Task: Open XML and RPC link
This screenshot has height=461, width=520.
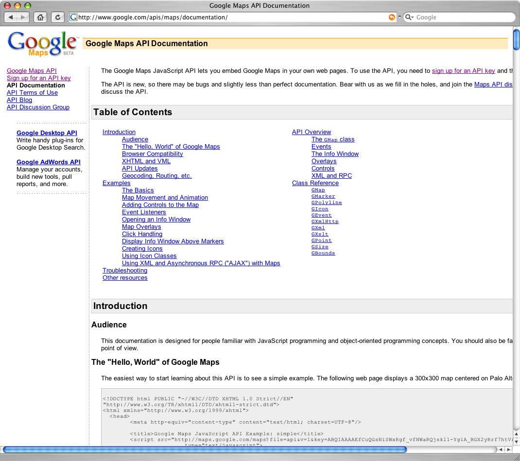Action: click(331, 176)
